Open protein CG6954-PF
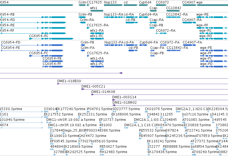228x156 pixels. [x=52, y=64]
